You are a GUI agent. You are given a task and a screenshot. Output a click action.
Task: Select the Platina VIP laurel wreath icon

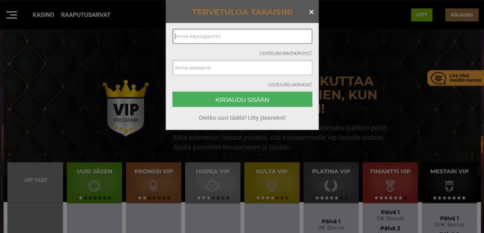331,186
